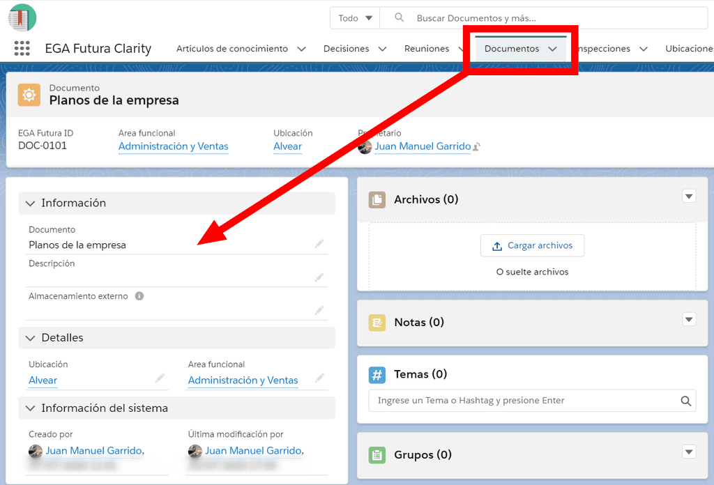Open the Archivos panel dropdown menu
The height and width of the screenshot is (485, 714).
click(689, 196)
